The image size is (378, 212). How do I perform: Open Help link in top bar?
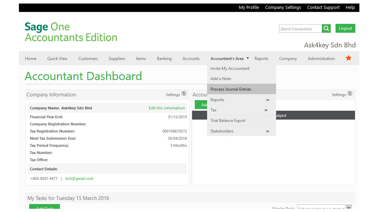pos(350,7)
